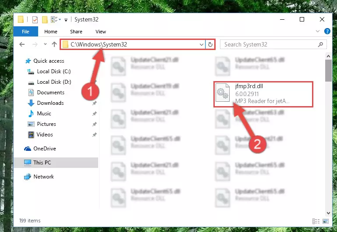337x232 pixels.
Task: Go forward using the forward arrow
Action: [x=35, y=44]
